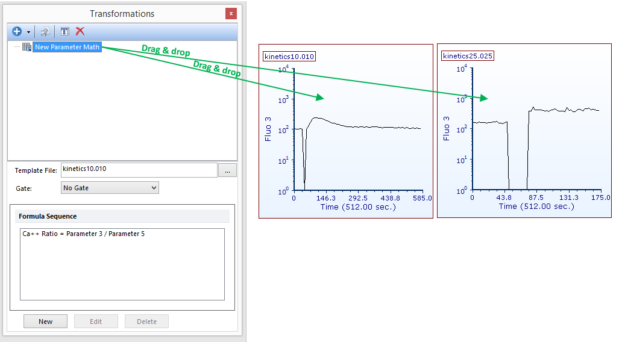622x342 pixels.
Task: Click the Time axis label on kinetics25.025 plot
Action: point(536,207)
